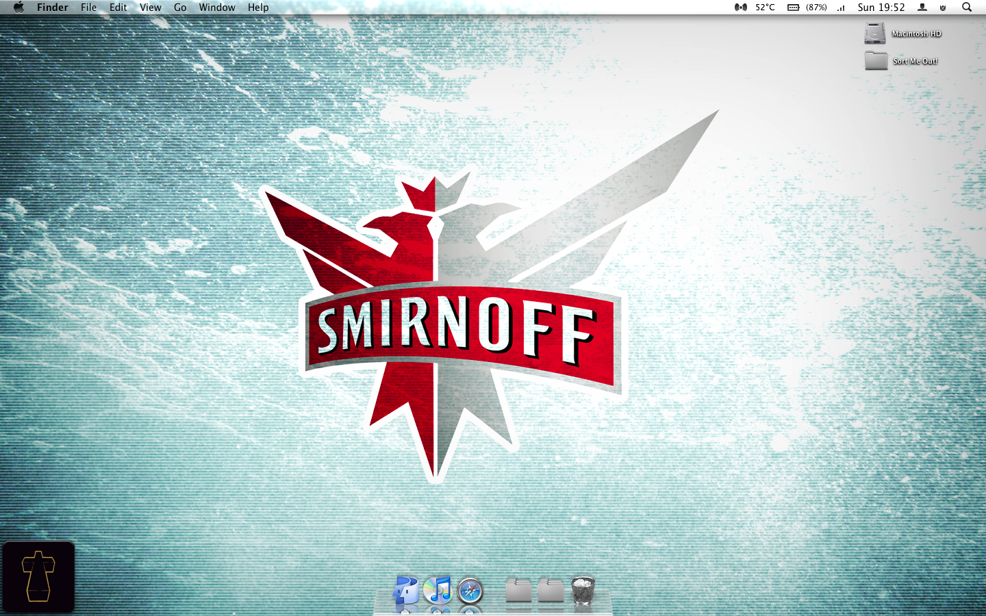
Task: Open the Trash in the Dock
Action: [583, 590]
